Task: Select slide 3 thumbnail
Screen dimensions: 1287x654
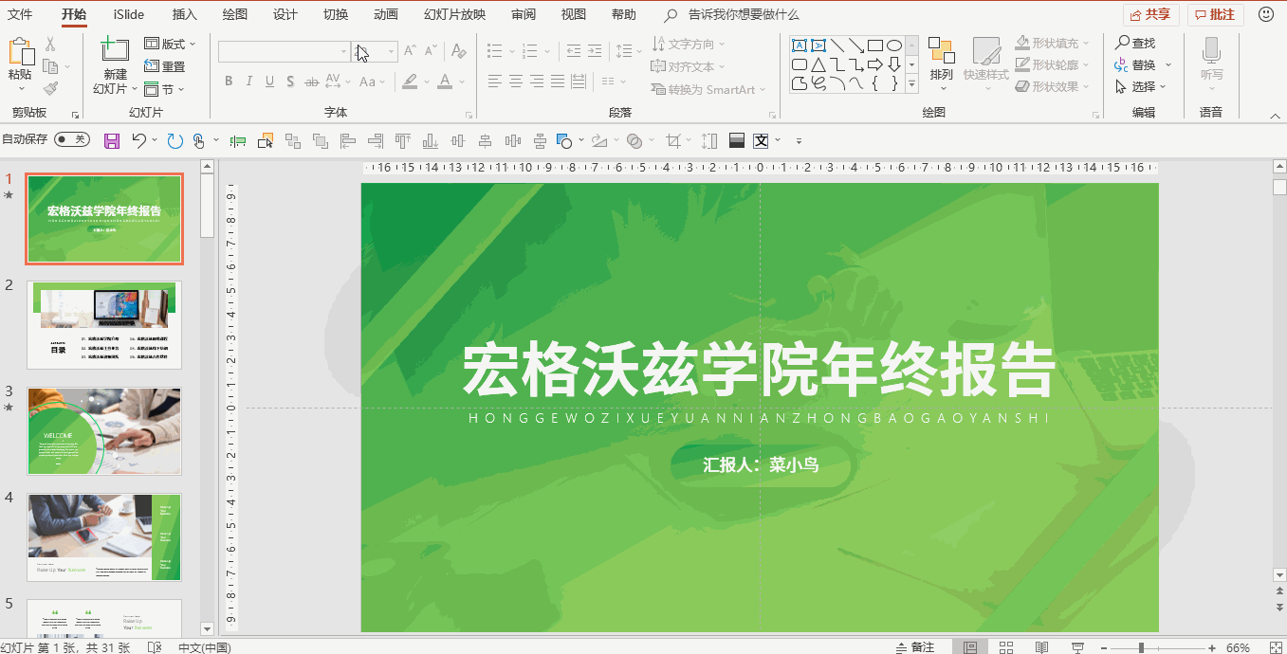Action: pos(104,430)
